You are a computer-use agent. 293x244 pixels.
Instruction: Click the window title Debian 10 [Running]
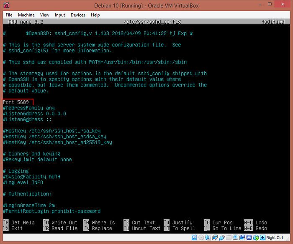(x=146, y=5)
